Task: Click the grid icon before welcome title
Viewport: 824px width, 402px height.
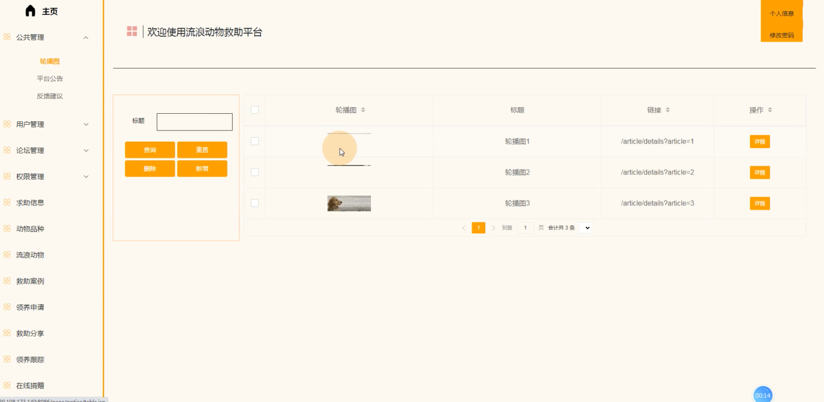Action: click(132, 32)
